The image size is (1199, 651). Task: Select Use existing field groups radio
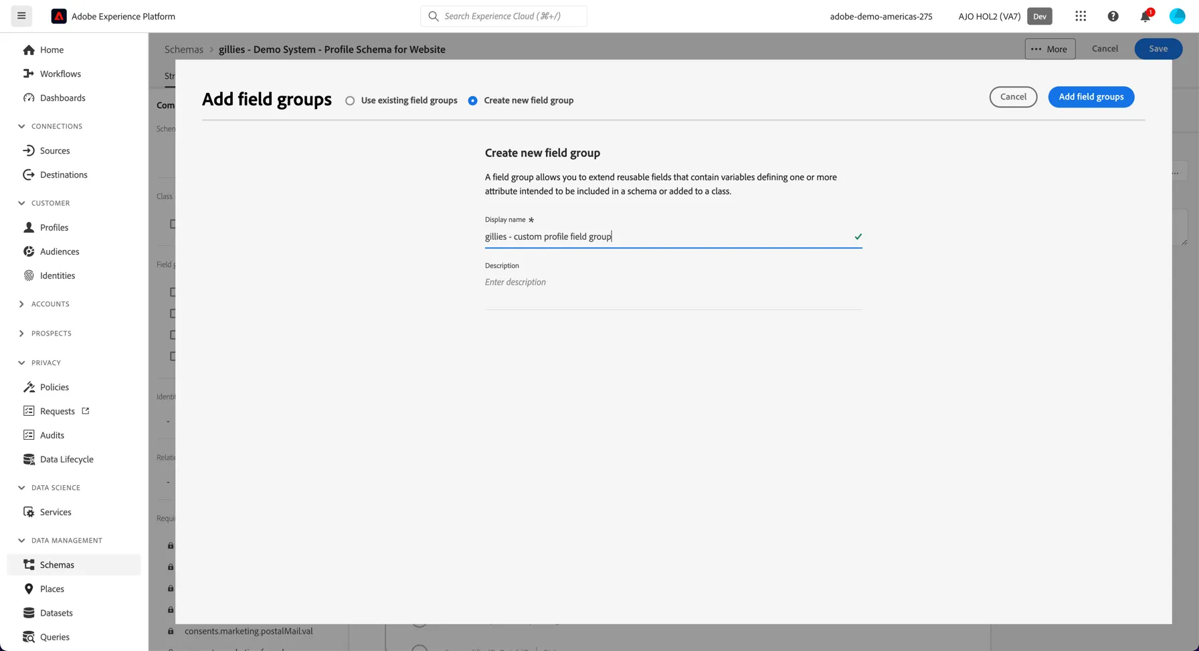pos(350,101)
